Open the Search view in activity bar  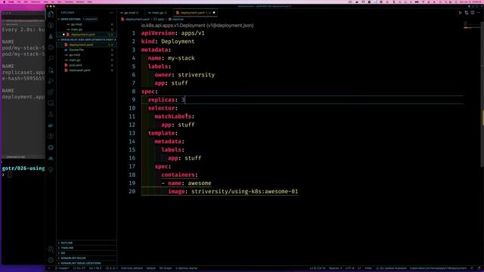click(x=51, y=58)
